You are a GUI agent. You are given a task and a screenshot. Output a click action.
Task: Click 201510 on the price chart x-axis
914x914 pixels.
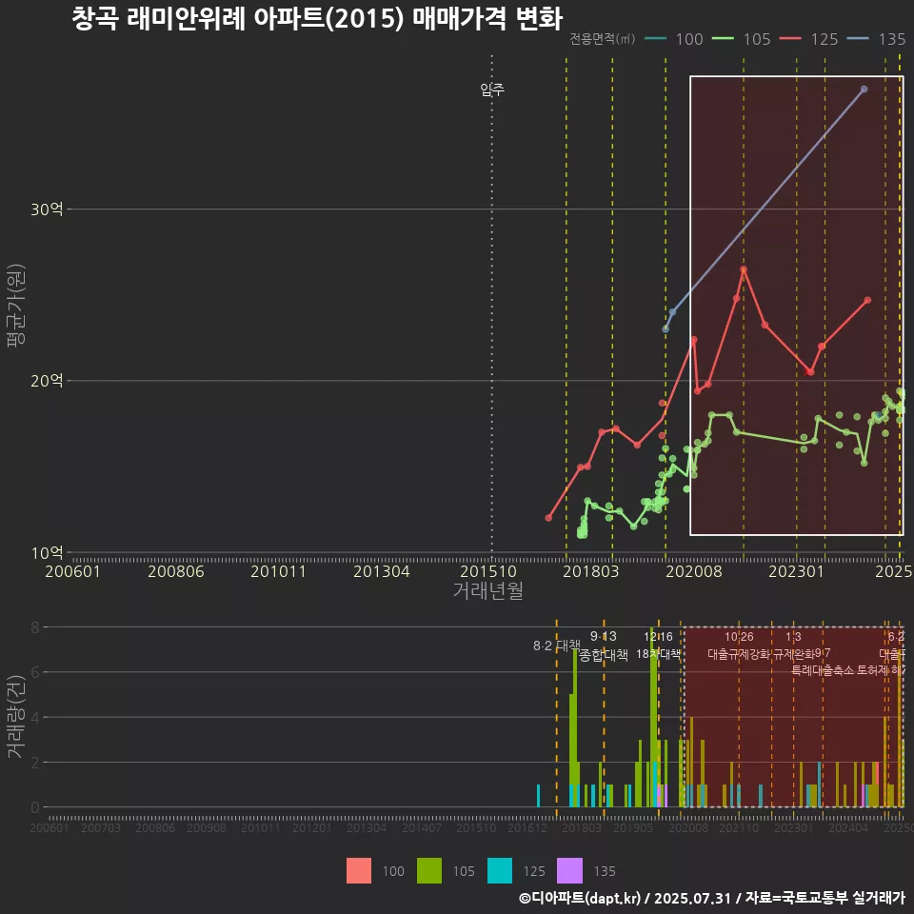tap(488, 571)
